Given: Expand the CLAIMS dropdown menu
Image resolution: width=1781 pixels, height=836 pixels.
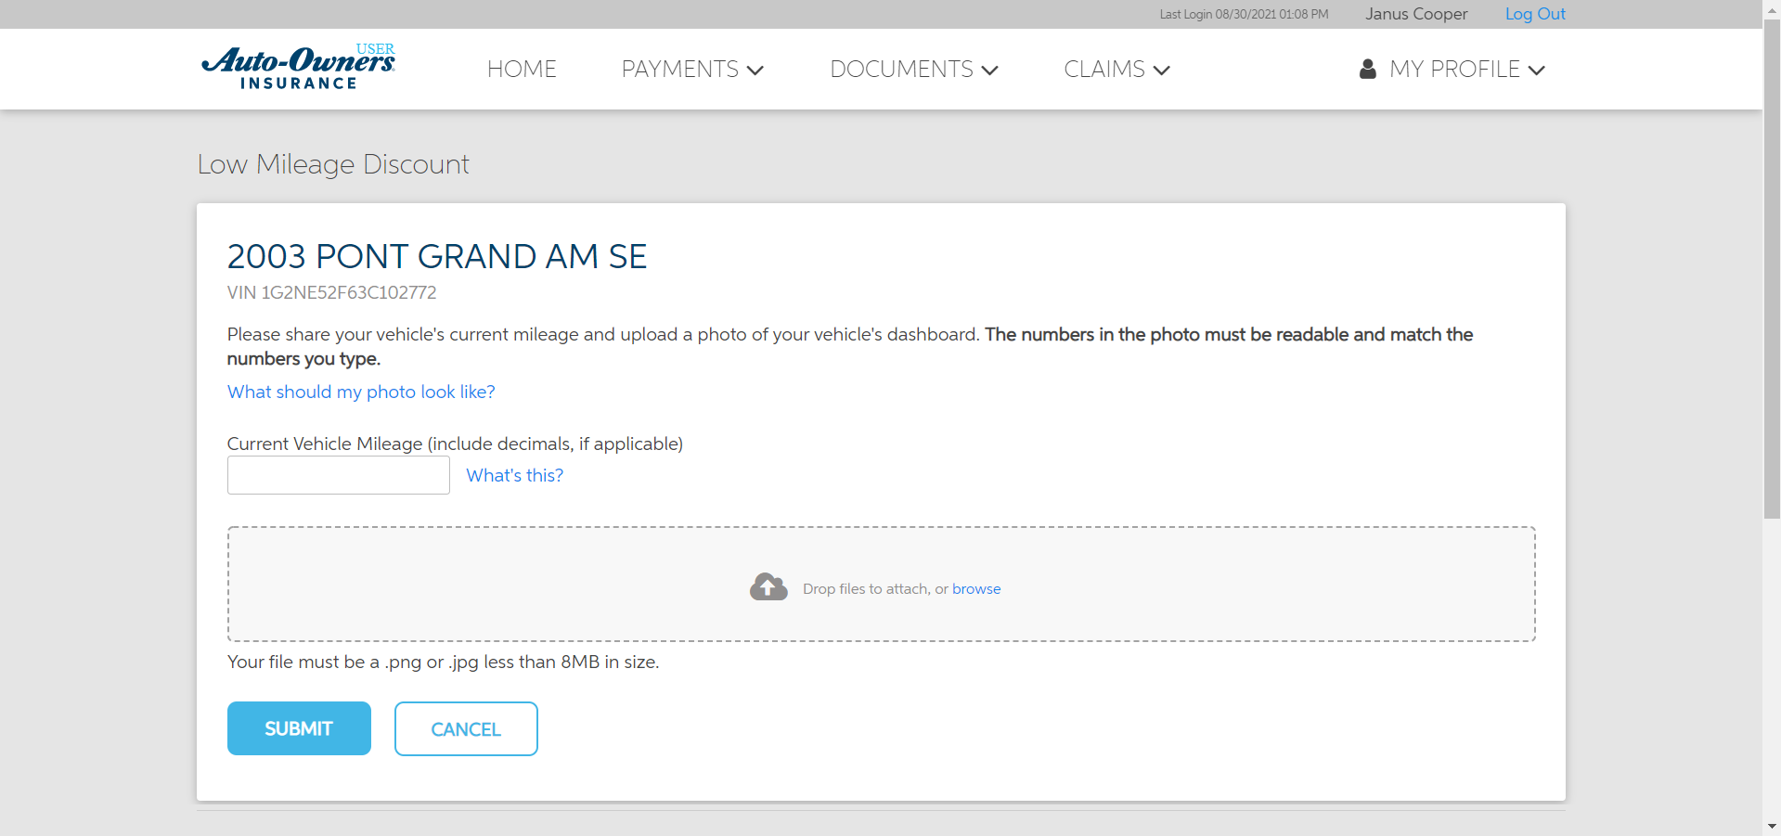Looking at the screenshot, I should pyautogui.click(x=1117, y=70).
